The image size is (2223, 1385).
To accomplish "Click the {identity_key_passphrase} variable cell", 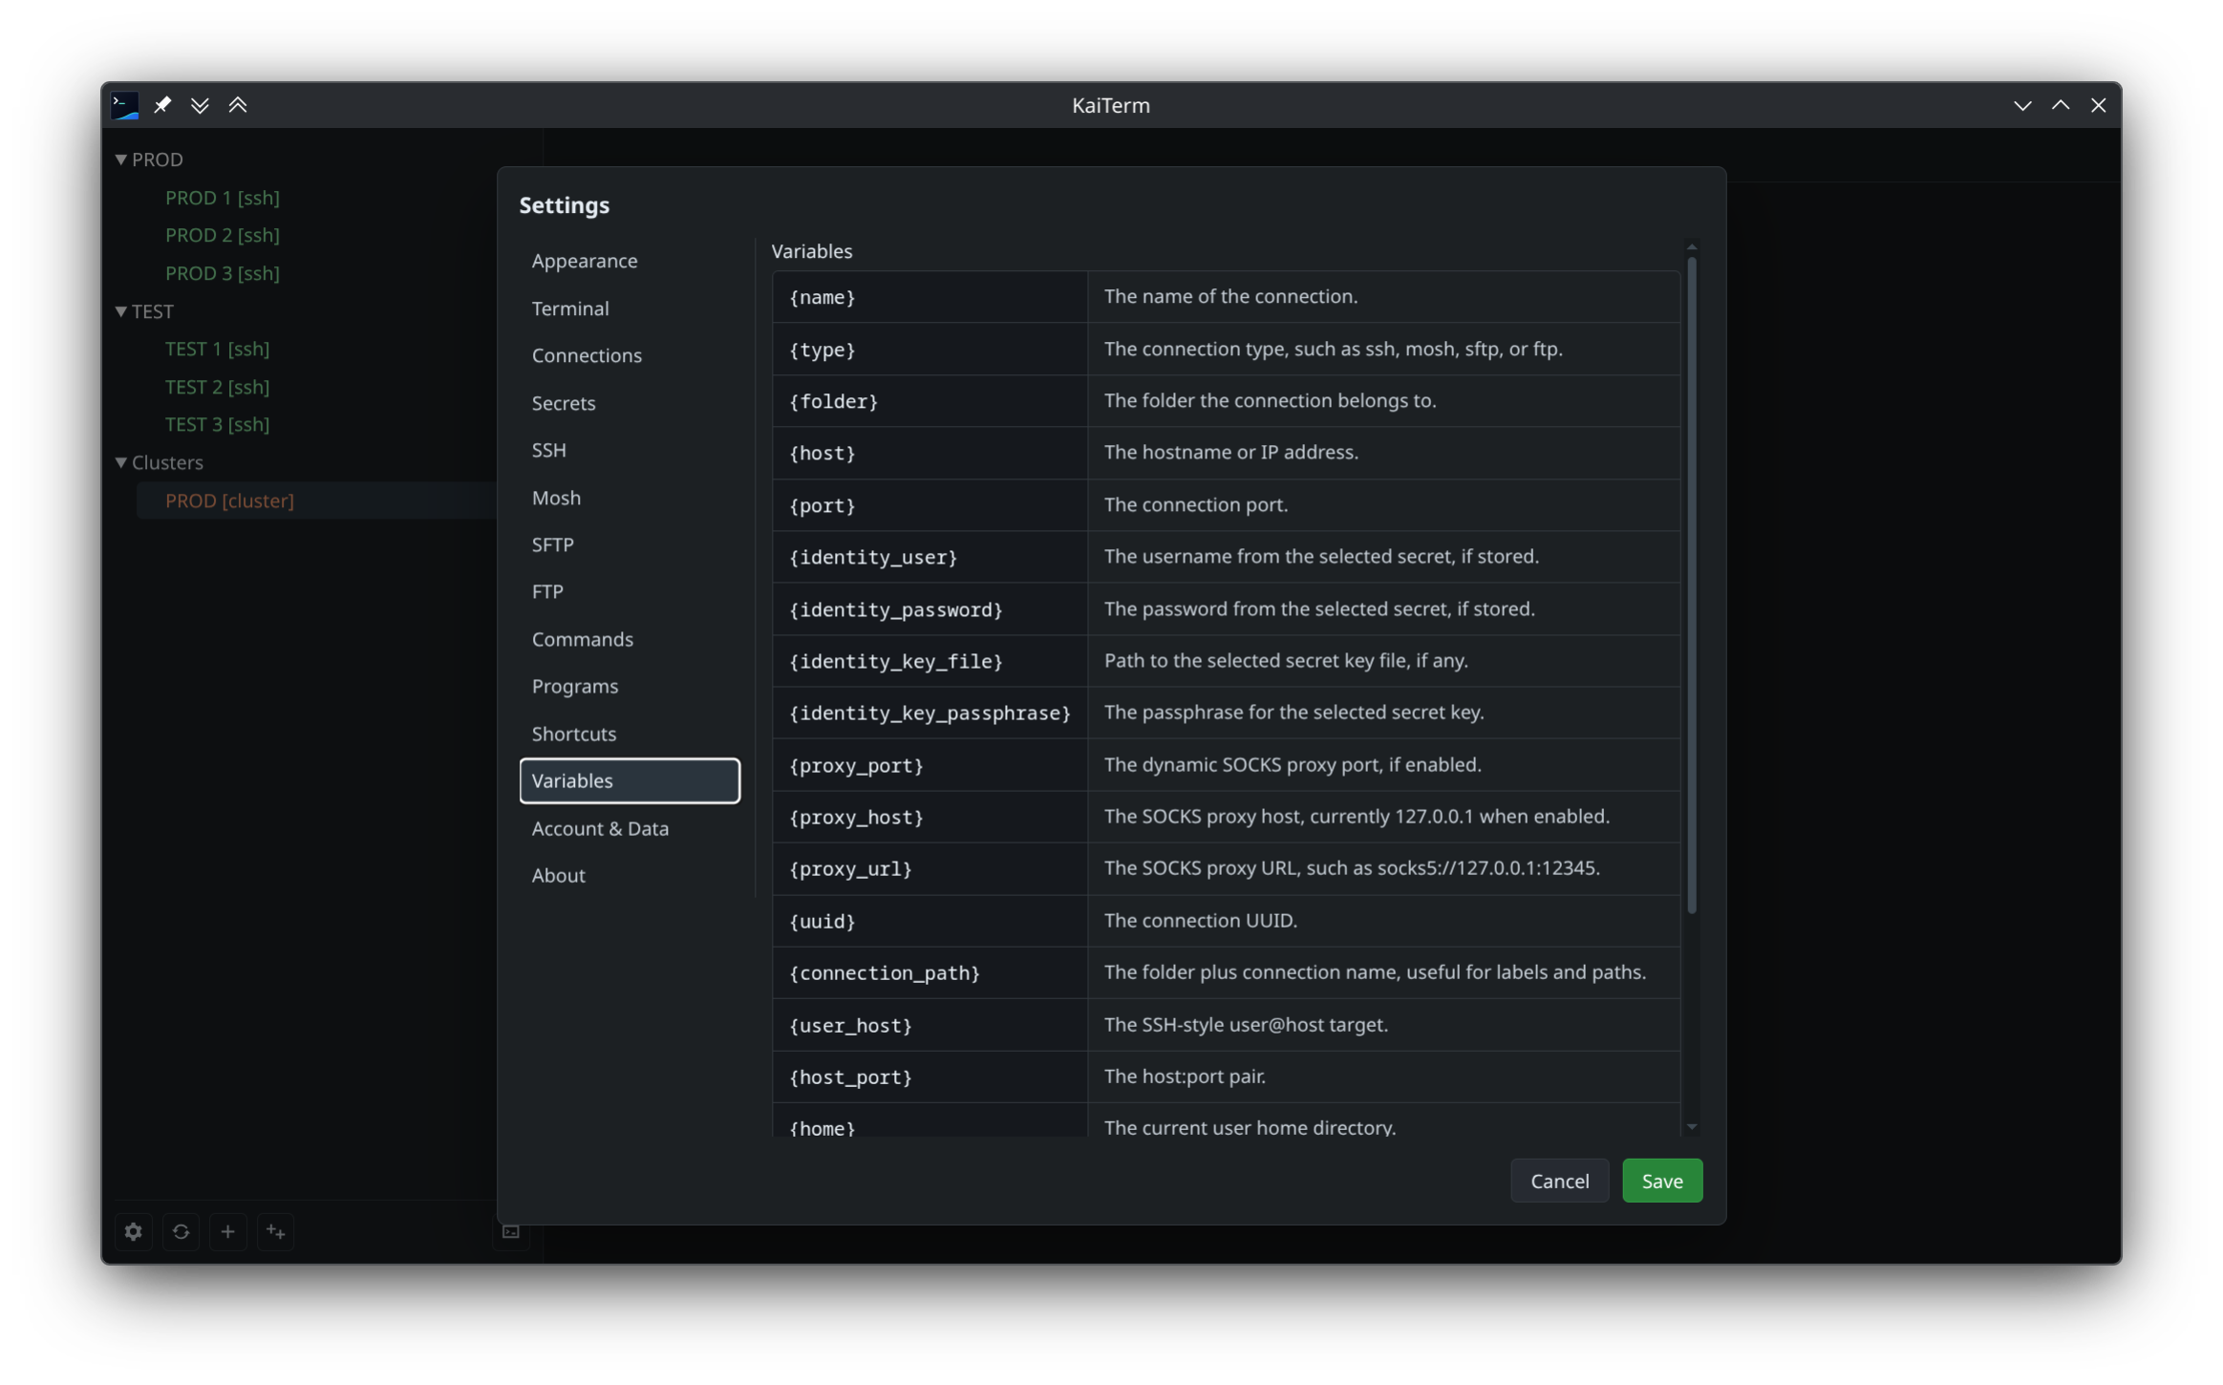I will pos(930,713).
